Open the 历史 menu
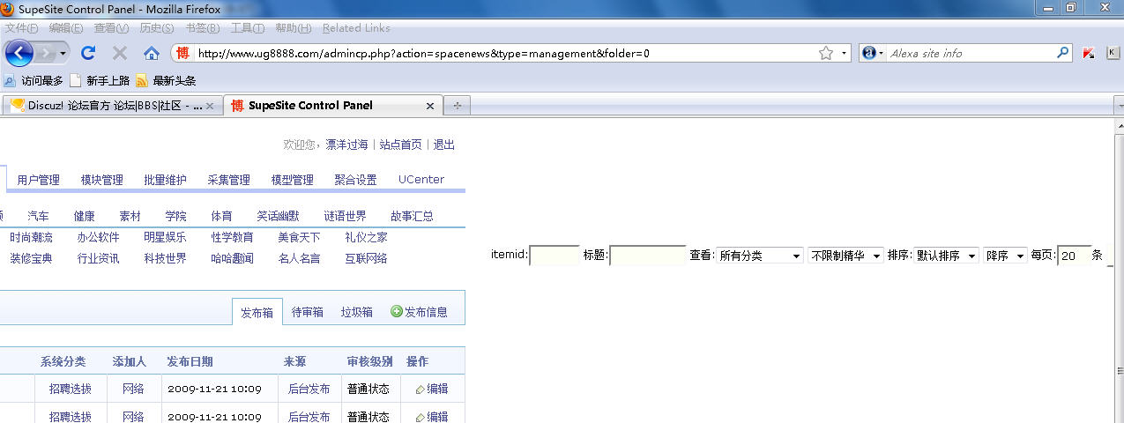 [x=157, y=28]
